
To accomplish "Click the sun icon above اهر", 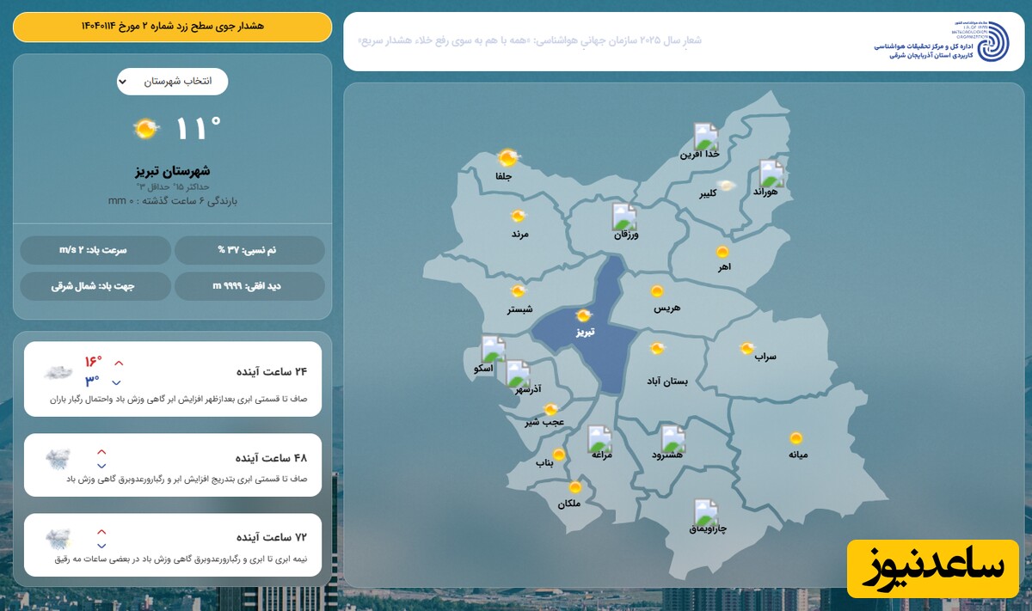I will tap(722, 252).
